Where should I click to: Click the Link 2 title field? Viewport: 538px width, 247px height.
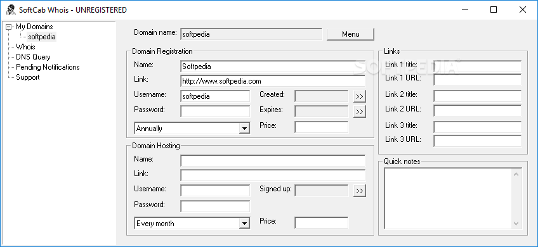click(477, 96)
